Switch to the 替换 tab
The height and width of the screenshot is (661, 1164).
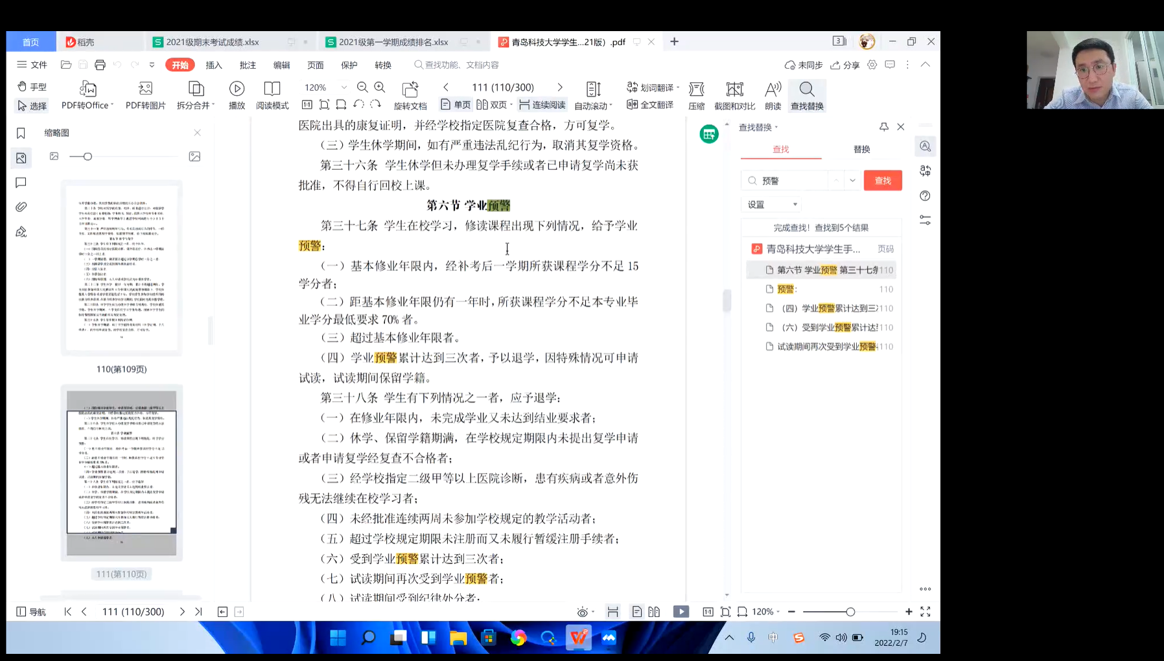pos(861,150)
